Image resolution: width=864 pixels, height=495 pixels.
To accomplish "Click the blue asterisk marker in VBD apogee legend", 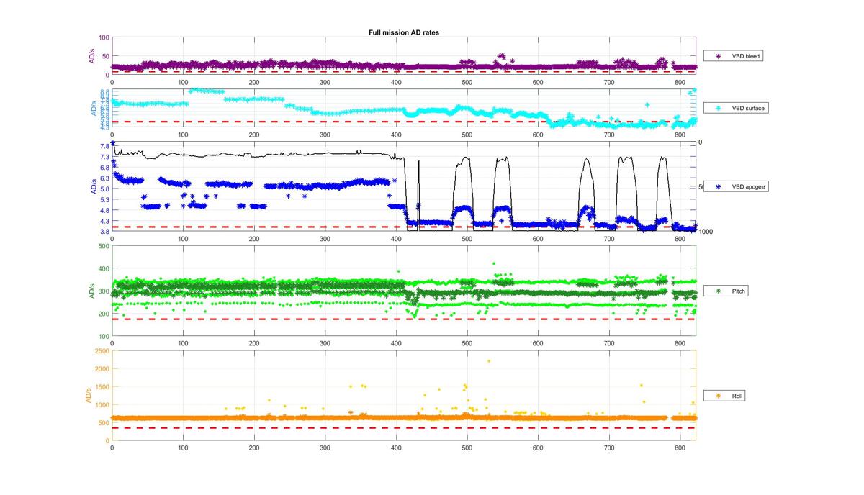I will tap(718, 186).
